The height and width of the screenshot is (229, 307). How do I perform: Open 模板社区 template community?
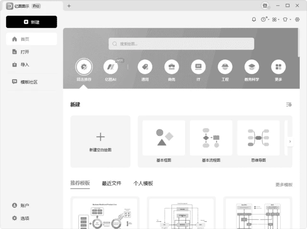(x=24, y=82)
